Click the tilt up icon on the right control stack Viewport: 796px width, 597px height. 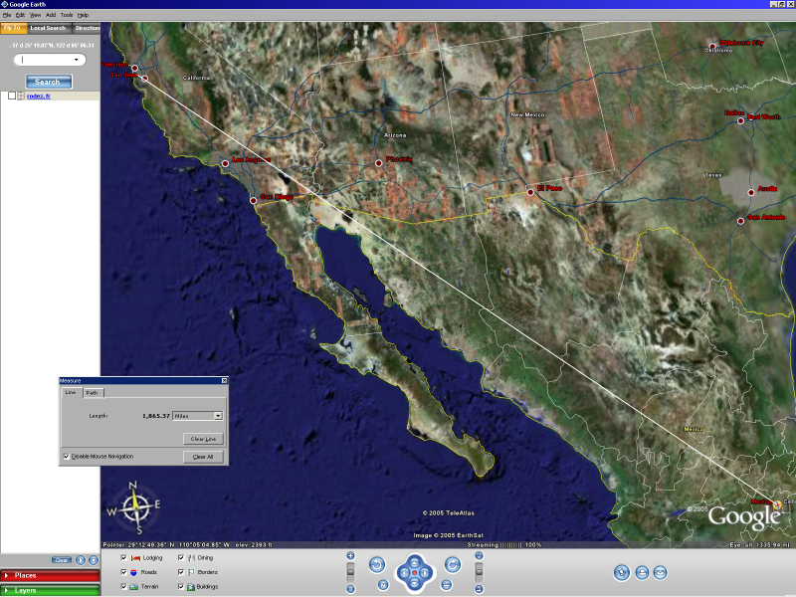pos(481,555)
